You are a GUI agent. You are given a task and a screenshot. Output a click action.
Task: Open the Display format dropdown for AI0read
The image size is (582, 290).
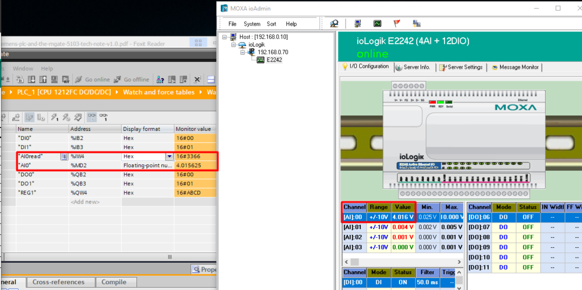tap(169, 156)
